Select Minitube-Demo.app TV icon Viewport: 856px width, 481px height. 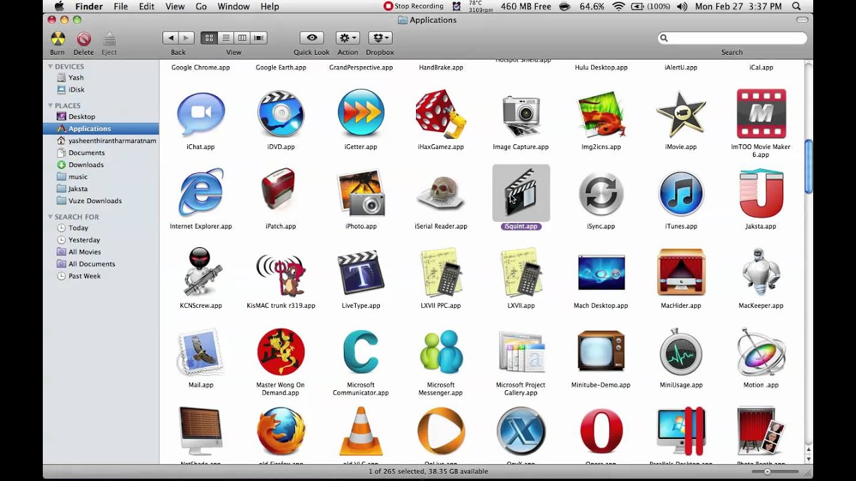(601, 352)
